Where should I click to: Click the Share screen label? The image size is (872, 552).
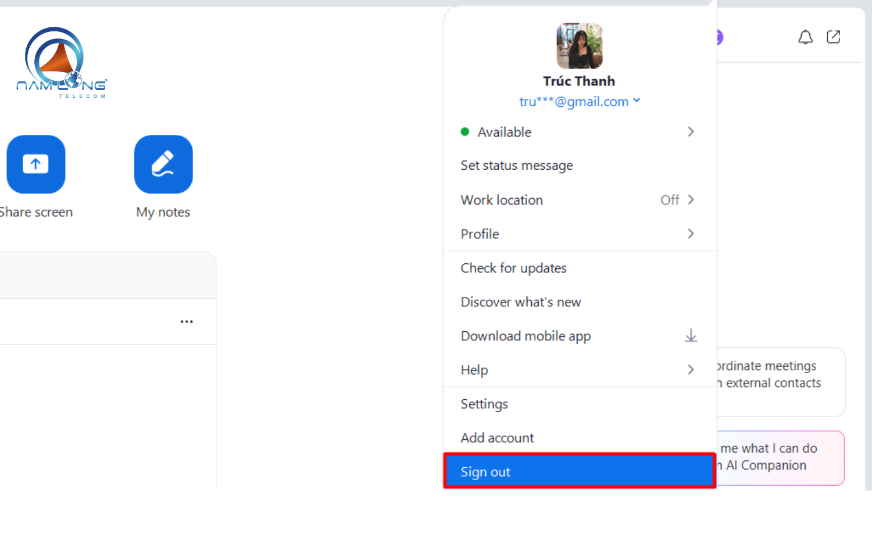click(x=36, y=212)
